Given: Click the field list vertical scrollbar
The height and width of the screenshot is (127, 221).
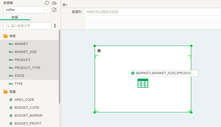Looking at the screenshot, I should (59, 66).
